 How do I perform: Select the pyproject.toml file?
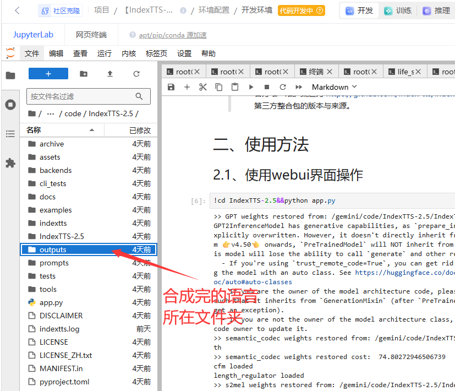(x=88, y=382)
